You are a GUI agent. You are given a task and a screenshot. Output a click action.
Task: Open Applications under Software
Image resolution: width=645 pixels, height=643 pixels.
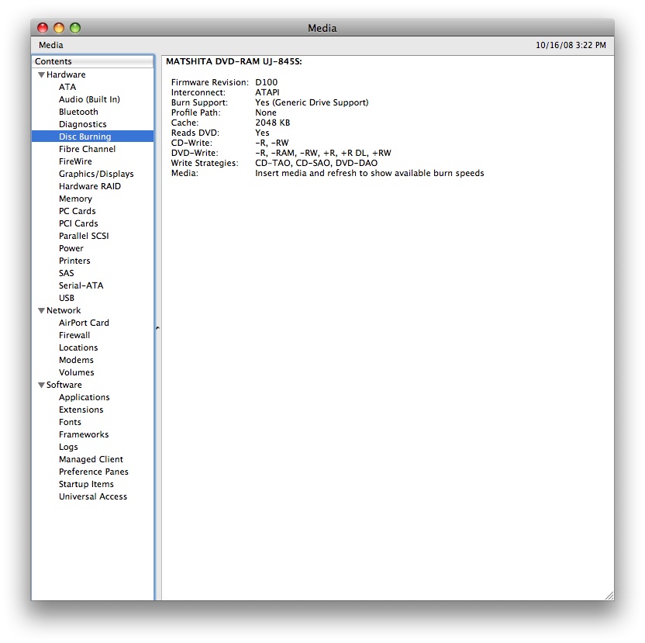pos(85,397)
